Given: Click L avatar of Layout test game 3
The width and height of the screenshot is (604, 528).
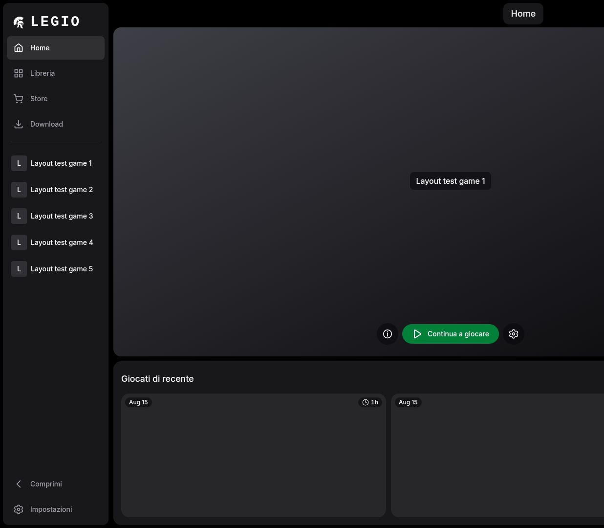Looking at the screenshot, I should pyautogui.click(x=19, y=216).
